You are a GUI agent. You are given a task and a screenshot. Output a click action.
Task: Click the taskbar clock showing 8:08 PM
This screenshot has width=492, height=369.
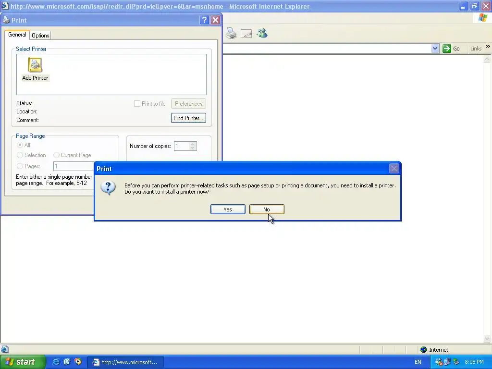(474, 362)
